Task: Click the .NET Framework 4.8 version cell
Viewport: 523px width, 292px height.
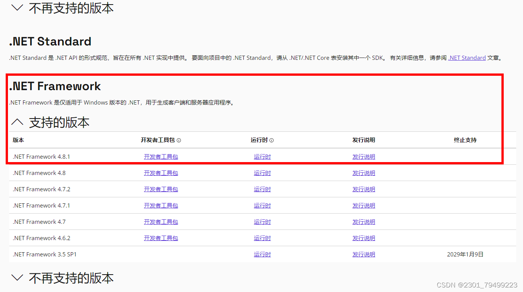Action: tap(39, 173)
